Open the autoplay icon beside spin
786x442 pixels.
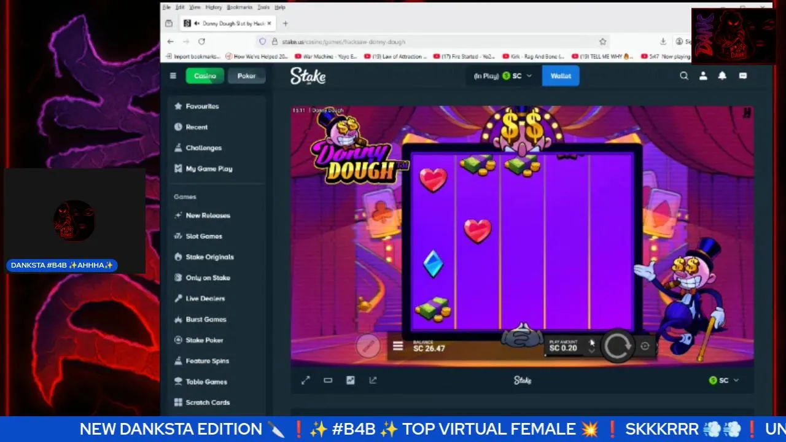(x=645, y=346)
